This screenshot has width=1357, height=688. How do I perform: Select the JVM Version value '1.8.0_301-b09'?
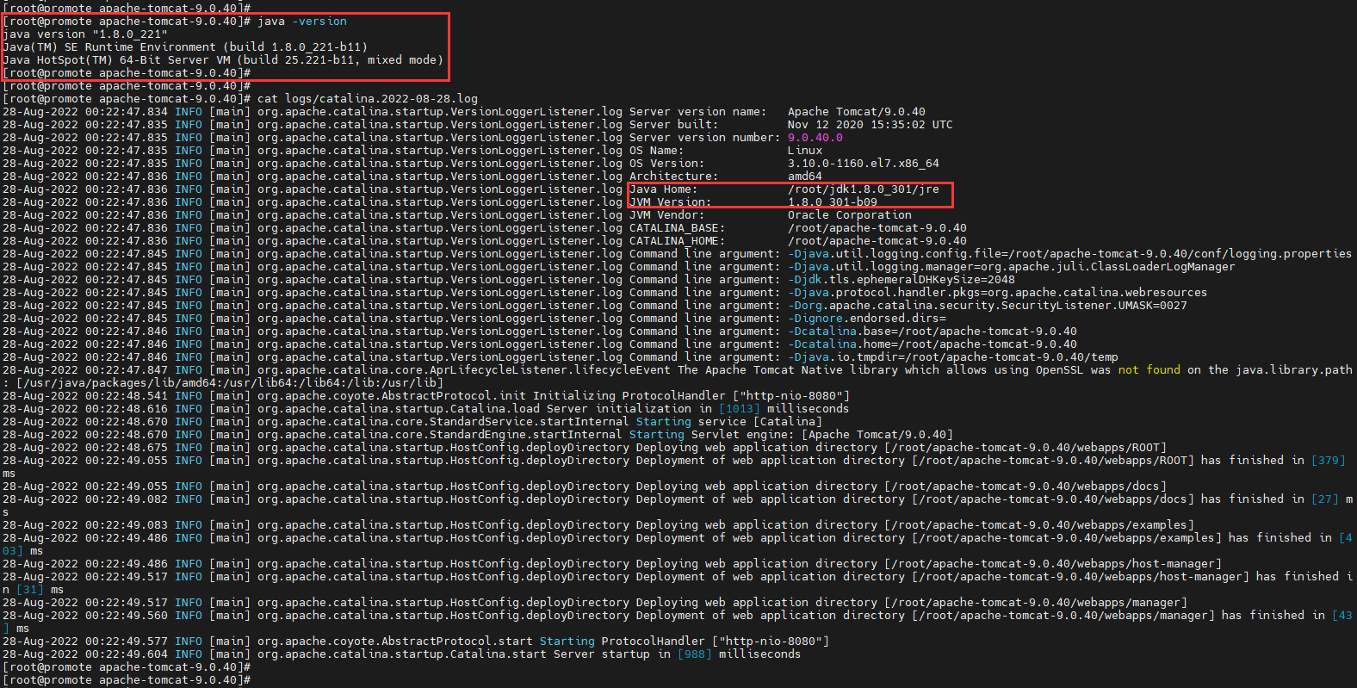click(x=833, y=202)
